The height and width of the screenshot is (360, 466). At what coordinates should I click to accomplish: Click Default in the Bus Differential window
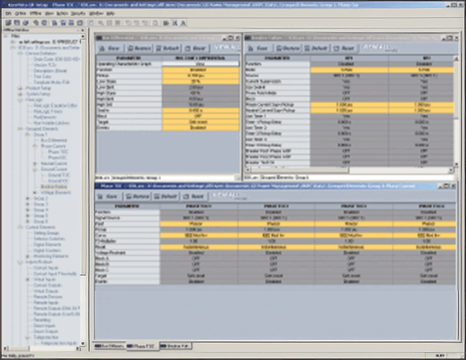coord(168,48)
